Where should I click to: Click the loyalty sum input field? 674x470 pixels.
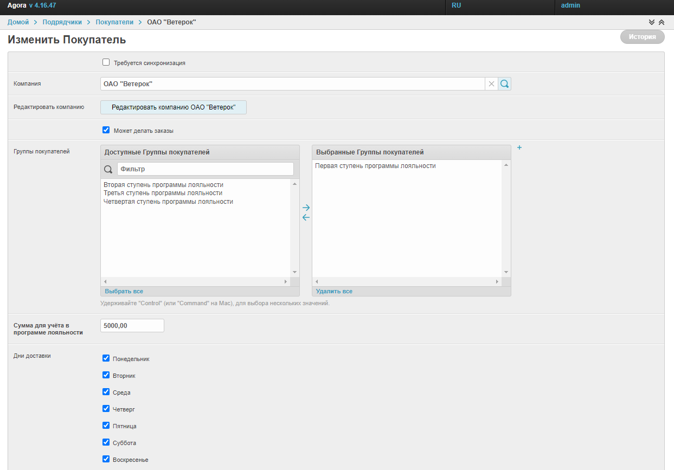point(132,325)
